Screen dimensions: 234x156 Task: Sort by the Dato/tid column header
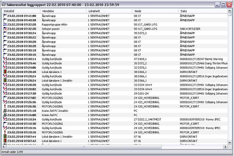pos(20,11)
